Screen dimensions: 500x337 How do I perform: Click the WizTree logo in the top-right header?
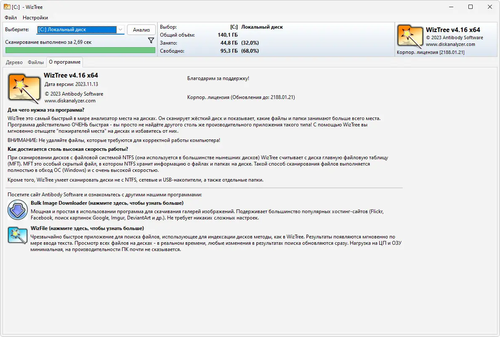(x=410, y=36)
